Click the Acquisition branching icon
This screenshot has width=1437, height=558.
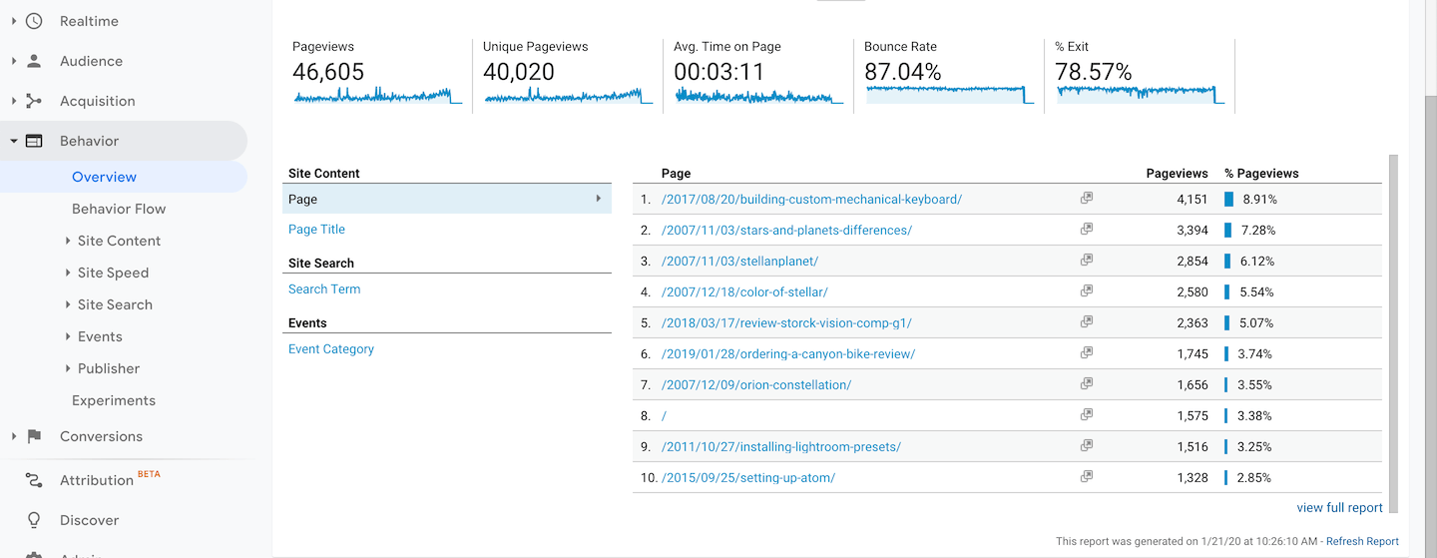tap(34, 101)
